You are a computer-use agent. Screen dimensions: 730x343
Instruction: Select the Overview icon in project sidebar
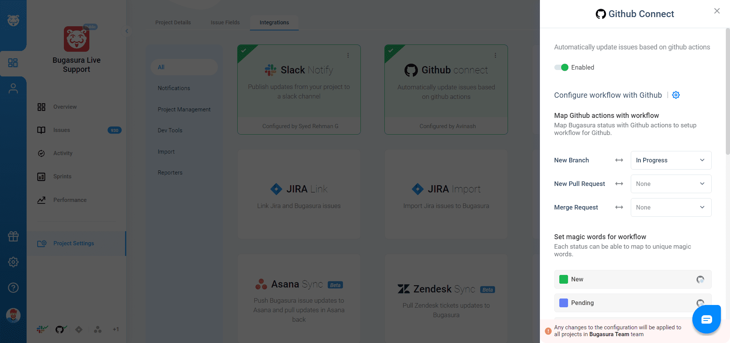click(41, 107)
